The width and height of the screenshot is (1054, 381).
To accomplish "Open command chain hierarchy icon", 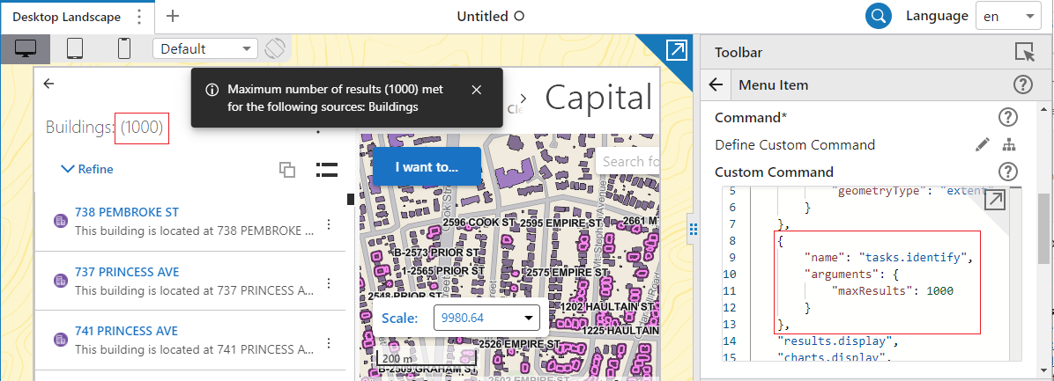I will click(x=1008, y=144).
